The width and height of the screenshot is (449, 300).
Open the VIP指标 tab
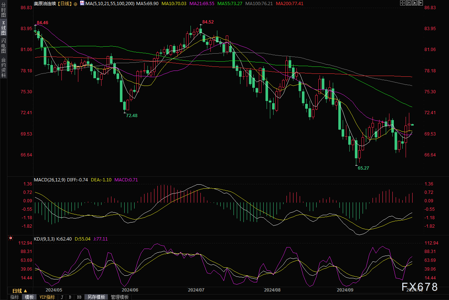pyautogui.click(x=47, y=297)
